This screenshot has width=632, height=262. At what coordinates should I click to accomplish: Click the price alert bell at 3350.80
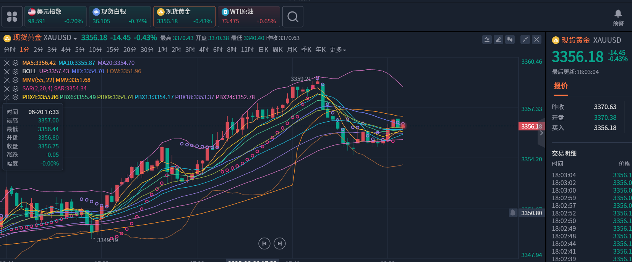point(513,212)
